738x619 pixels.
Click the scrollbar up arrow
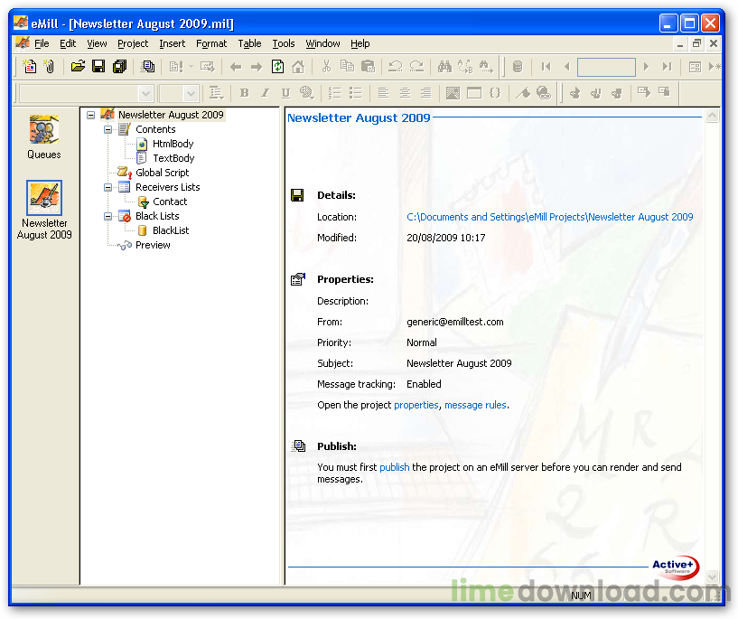(712, 116)
